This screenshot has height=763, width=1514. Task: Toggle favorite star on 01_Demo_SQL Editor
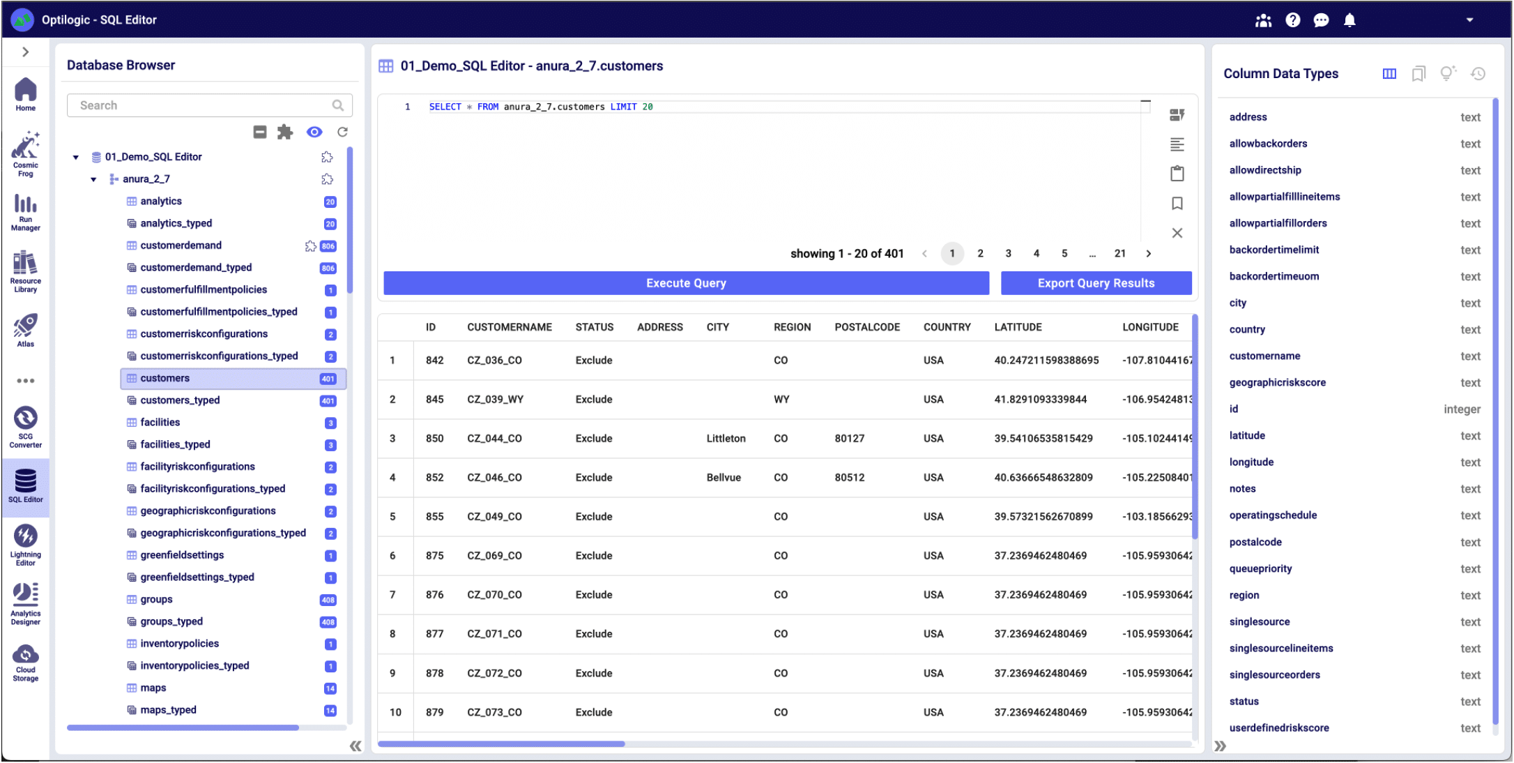point(327,157)
